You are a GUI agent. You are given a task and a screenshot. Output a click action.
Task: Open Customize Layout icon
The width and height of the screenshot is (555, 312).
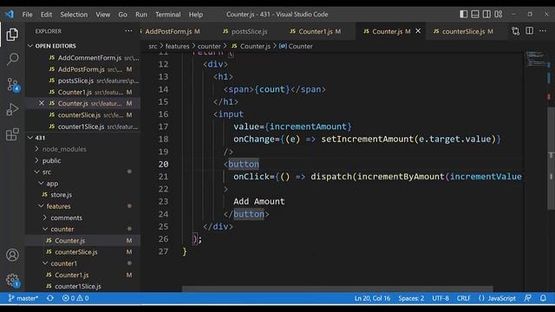[x=499, y=14]
